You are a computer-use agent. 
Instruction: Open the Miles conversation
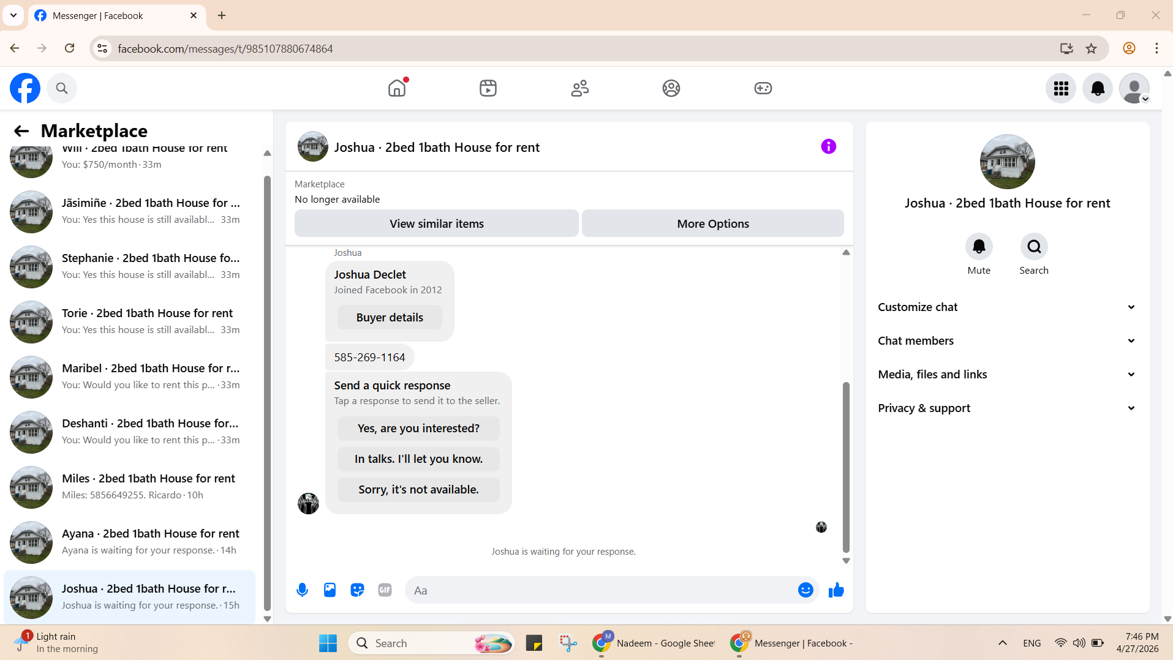click(x=129, y=487)
